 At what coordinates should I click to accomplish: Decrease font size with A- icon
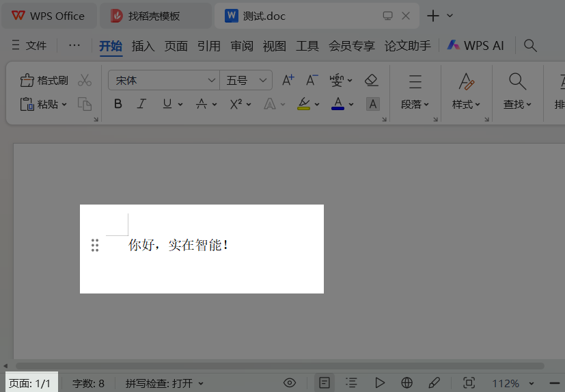[312, 81]
